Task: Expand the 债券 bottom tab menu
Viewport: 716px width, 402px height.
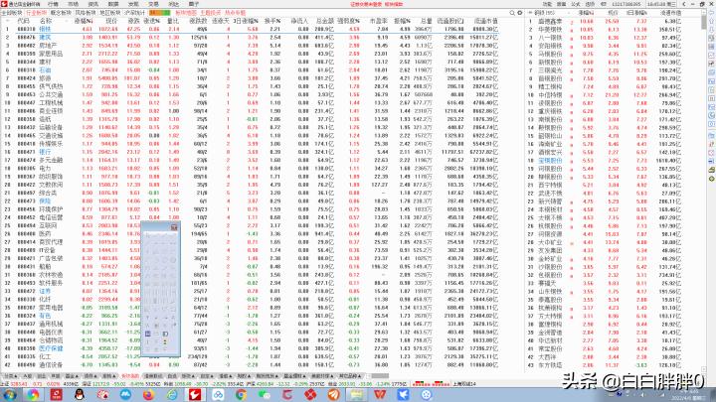Action: pos(89,376)
